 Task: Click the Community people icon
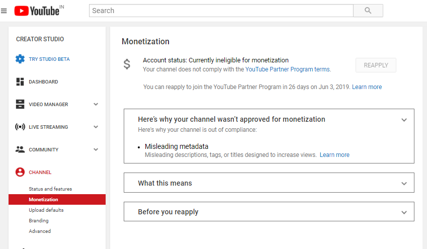pos(20,149)
